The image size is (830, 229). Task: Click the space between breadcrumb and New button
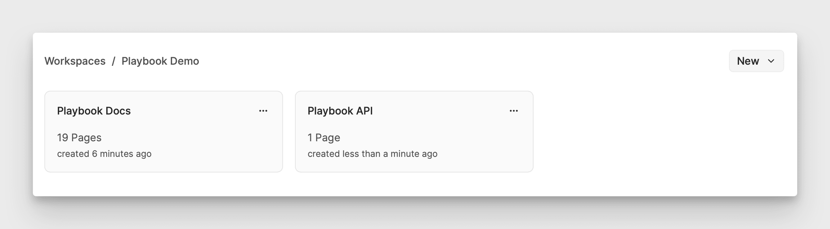pyautogui.click(x=462, y=61)
